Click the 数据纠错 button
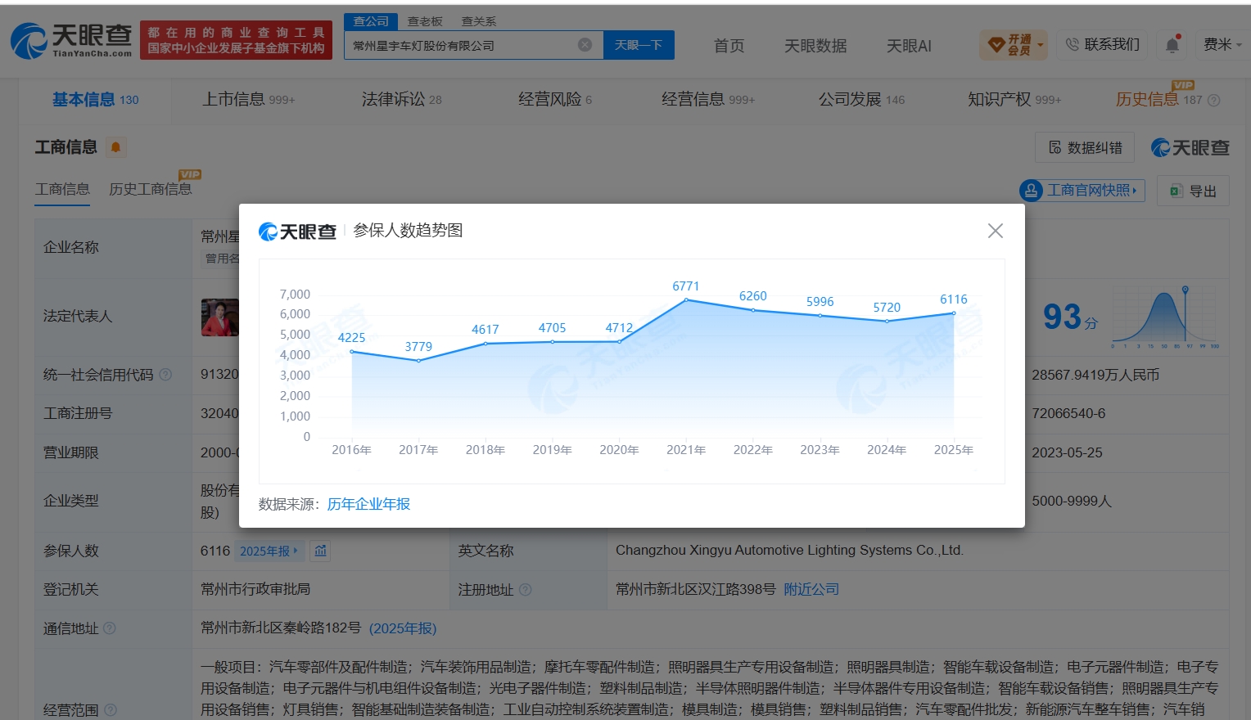1251x720 pixels. coord(1085,147)
